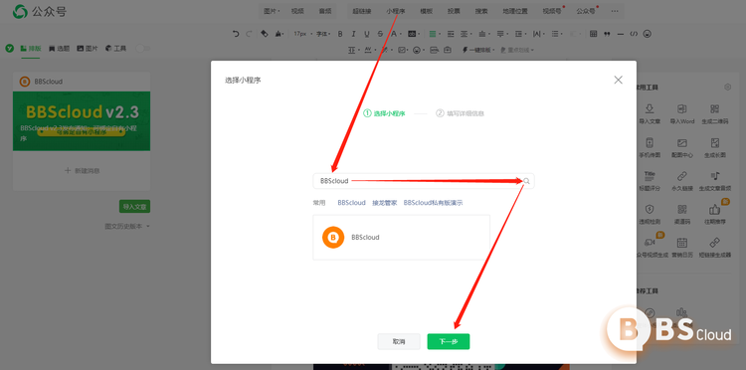Click the insert table icon
This screenshot has height=370, width=746.
tap(593, 34)
